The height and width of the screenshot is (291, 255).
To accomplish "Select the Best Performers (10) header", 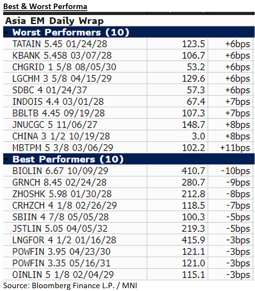I will click(68, 160).
